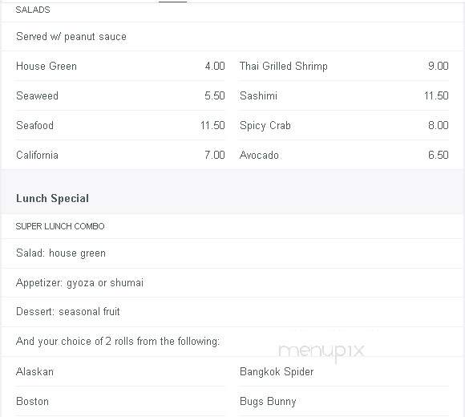The image size is (465, 417).
Task: Select the Sashimi salad entry
Action: point(343,95)
